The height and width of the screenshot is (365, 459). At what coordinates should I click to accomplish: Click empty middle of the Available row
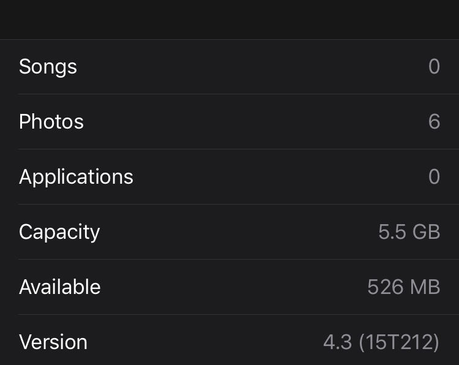tap(234, 287)
